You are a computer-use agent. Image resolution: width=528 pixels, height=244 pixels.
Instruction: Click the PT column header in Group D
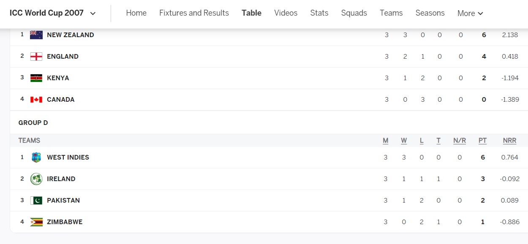pyautogui.click(x=482, y=141)
